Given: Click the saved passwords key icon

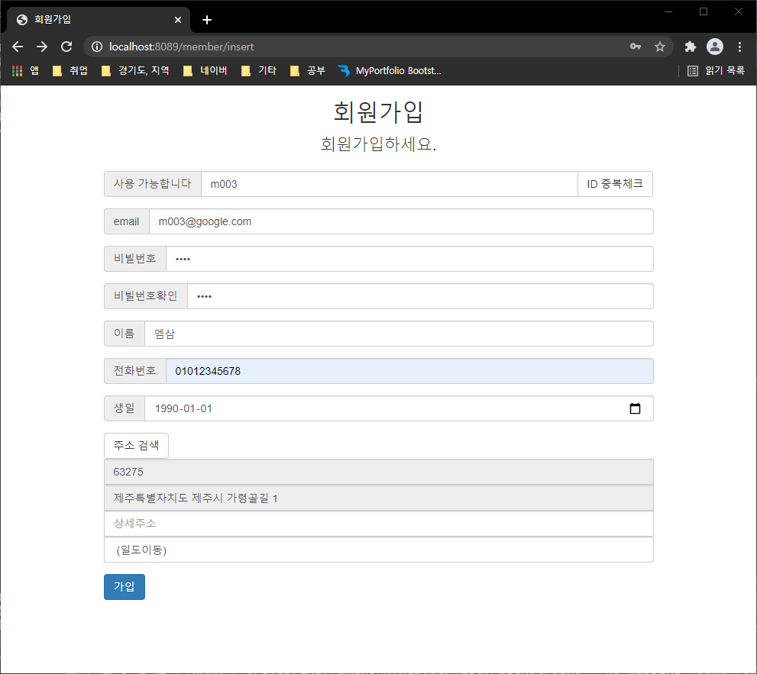Looking at the screenshot, I should pyautogui.click(x=636, y=47).
